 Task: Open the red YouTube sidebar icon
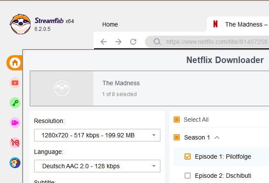click(15, 83)
